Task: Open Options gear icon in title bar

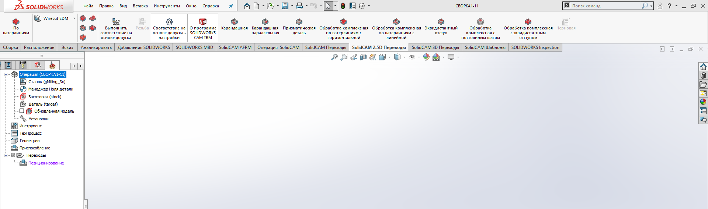Action: [x=362, y=6]
